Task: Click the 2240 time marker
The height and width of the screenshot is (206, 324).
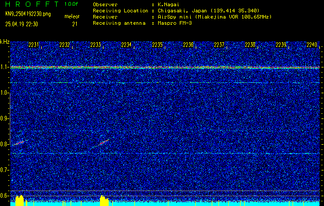Action: [x=312, y=45]
